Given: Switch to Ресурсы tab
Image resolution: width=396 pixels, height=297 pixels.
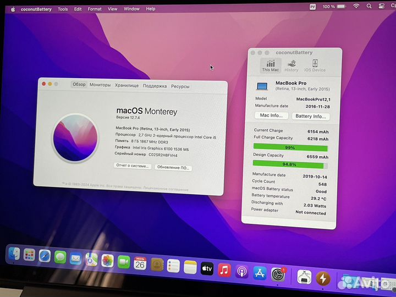Looking at the screenshot, I should click(x=180, y=86).
